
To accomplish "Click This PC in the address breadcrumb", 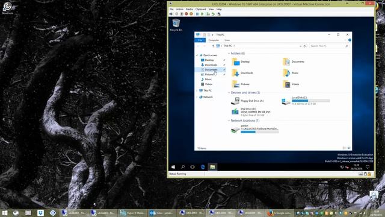I will coord(227,46).
